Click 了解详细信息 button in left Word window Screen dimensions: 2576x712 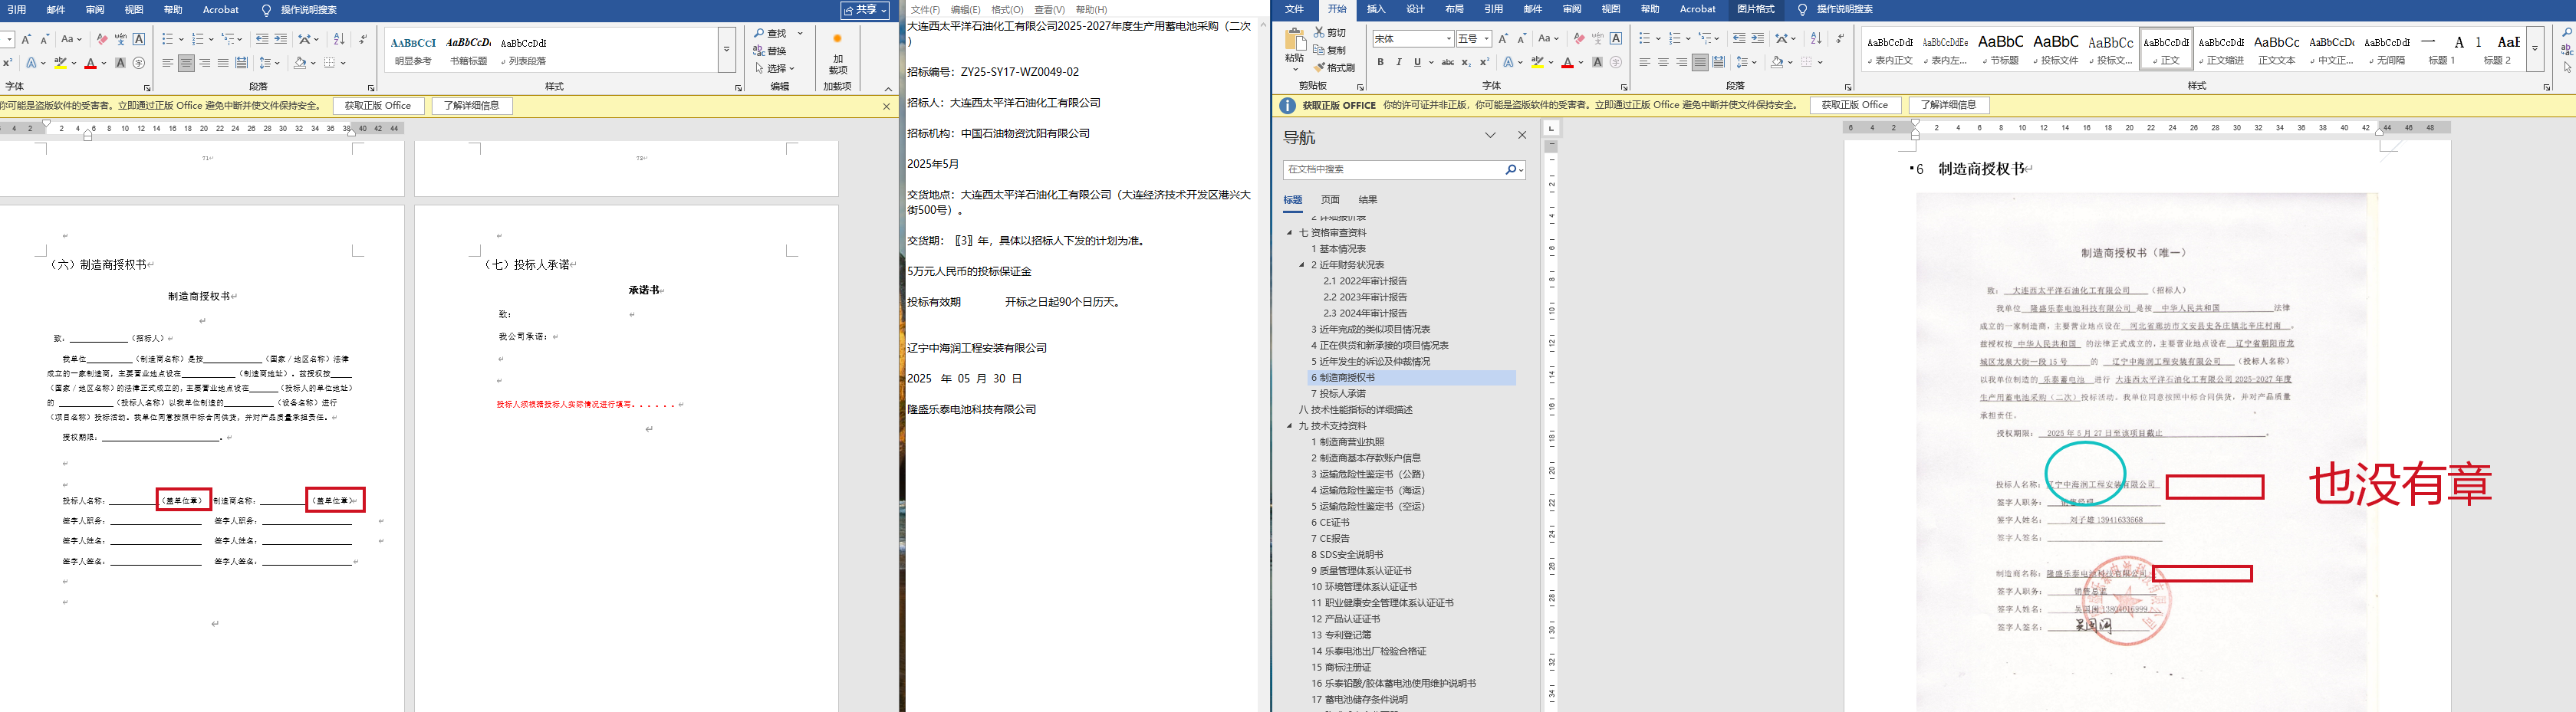(x=472, y=106)
